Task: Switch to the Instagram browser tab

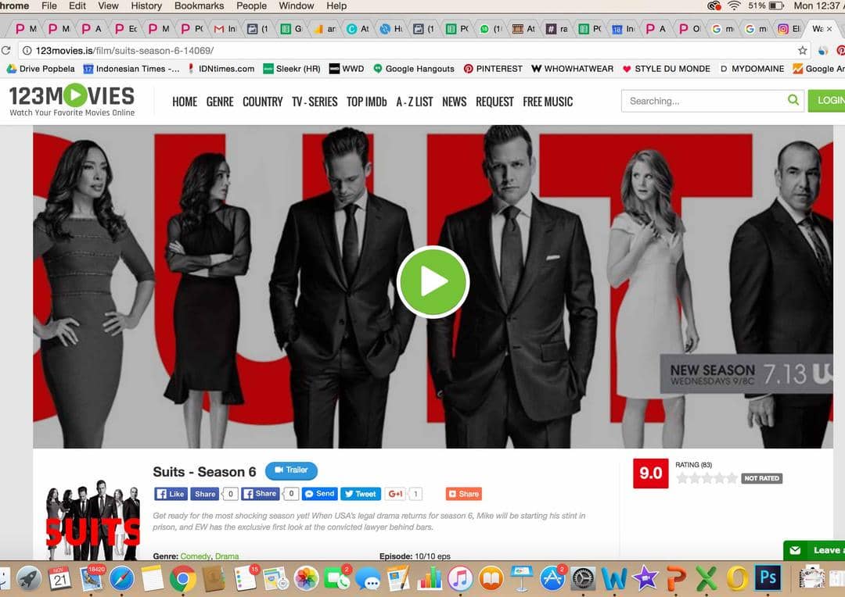Action: pyautogui.click(x=789, y=29)
